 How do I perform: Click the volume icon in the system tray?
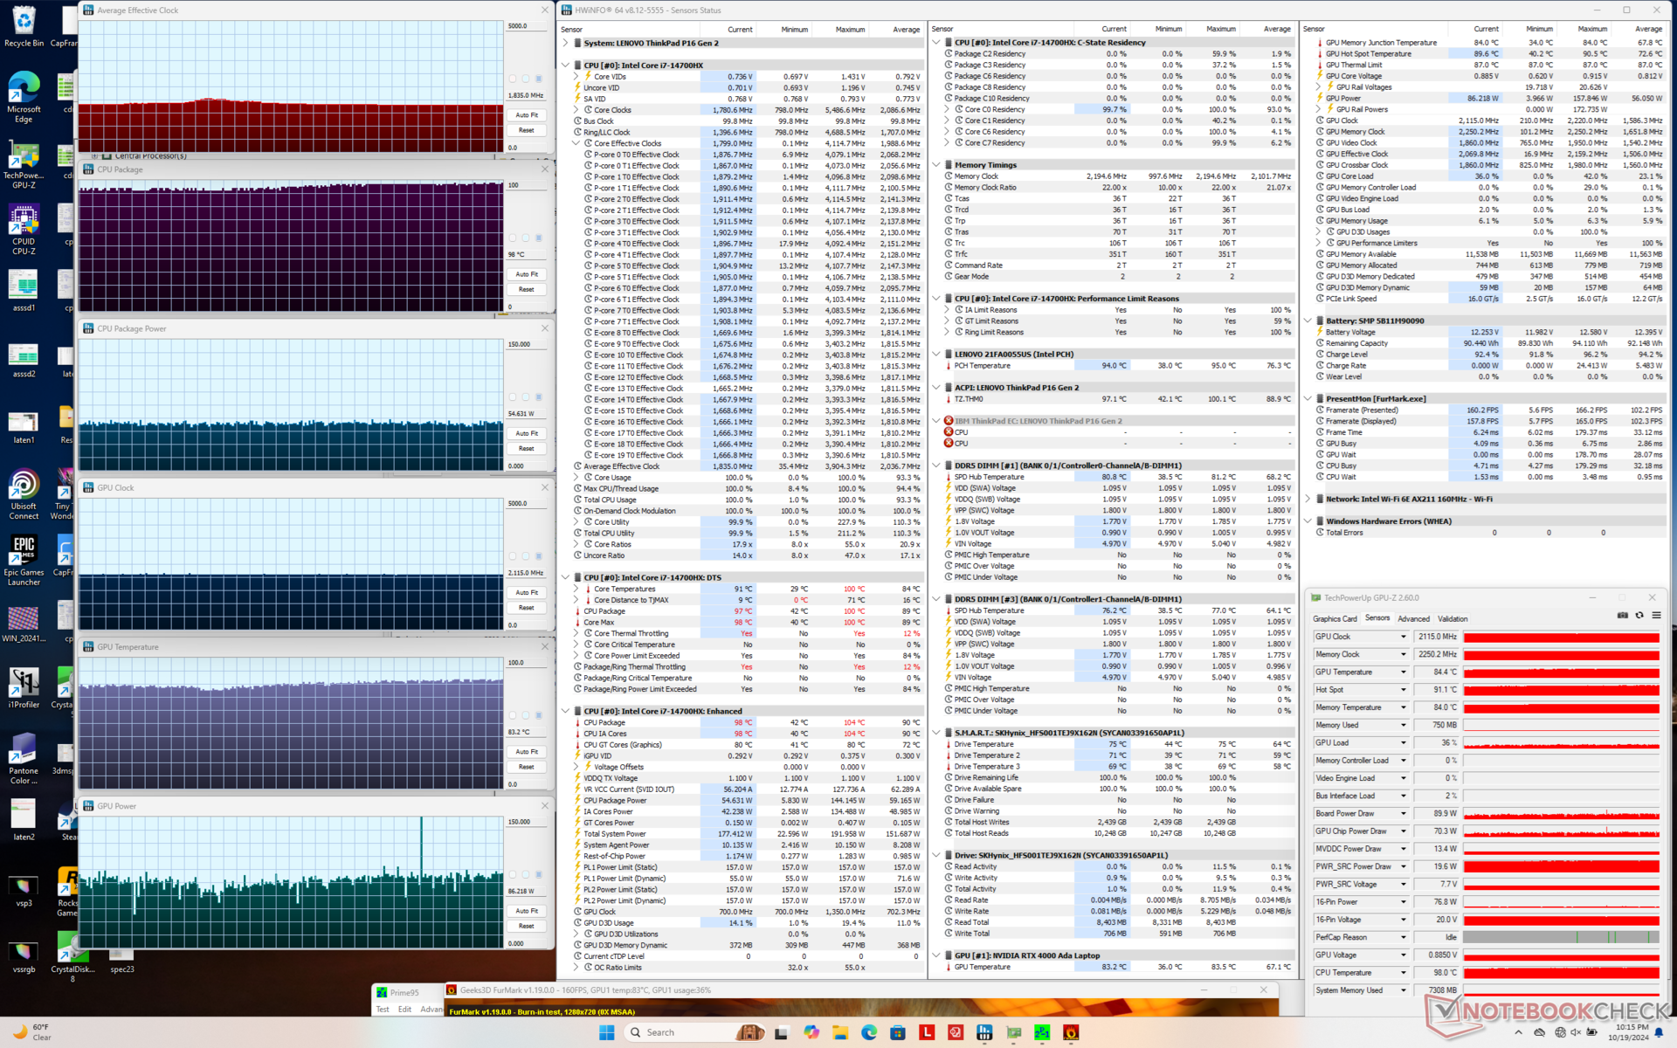(1576, 1032)
